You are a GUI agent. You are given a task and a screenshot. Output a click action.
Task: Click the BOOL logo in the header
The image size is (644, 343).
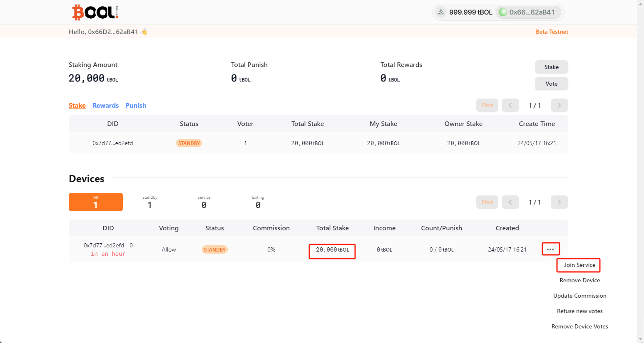point(95,12)
